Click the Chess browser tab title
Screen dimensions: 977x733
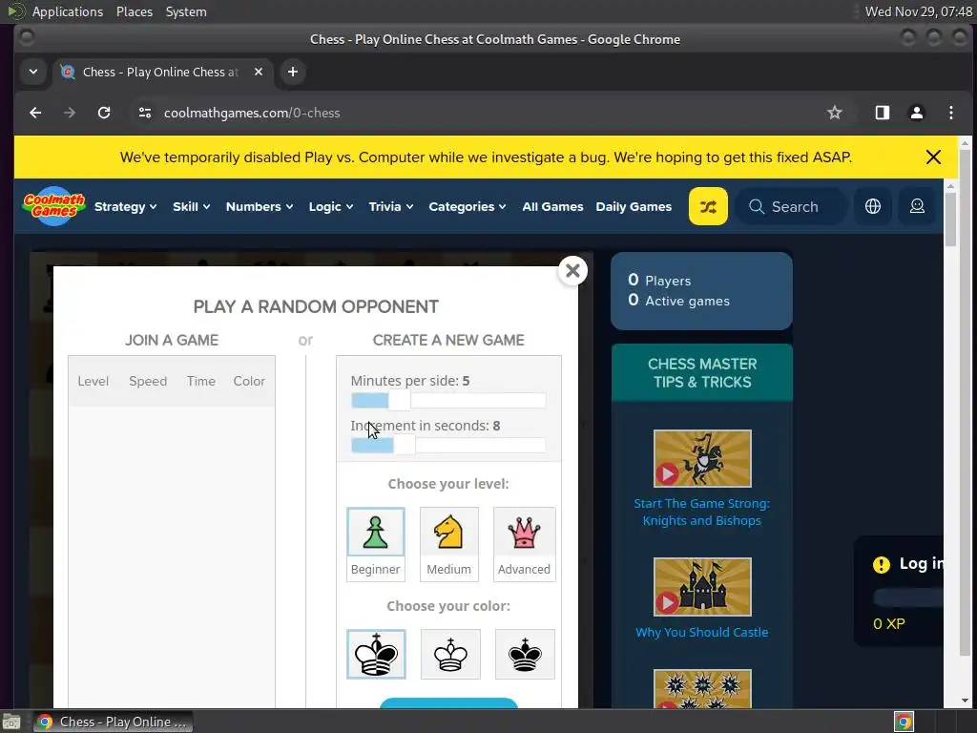click(160, 72)
